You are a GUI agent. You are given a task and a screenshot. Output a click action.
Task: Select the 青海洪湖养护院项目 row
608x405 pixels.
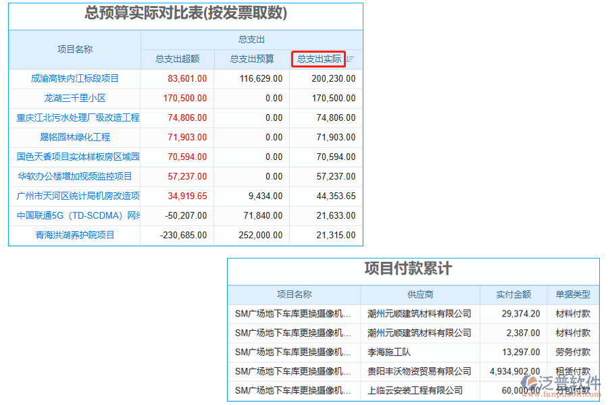click(73, 235)
